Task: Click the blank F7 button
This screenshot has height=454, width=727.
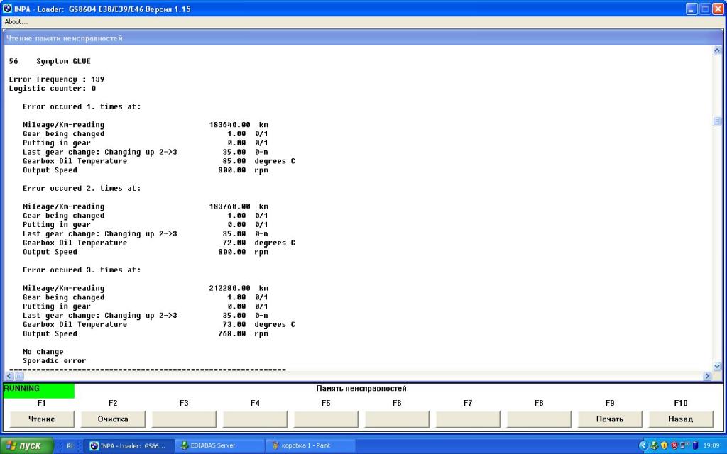Action: (x=468, y=419)
